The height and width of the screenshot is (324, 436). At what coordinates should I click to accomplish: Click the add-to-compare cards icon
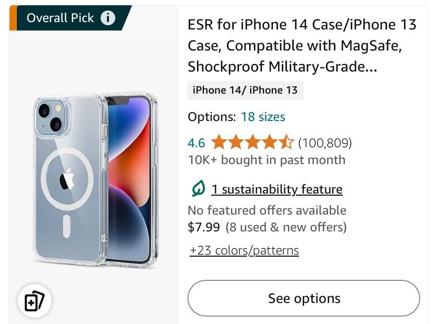[35, 301]
